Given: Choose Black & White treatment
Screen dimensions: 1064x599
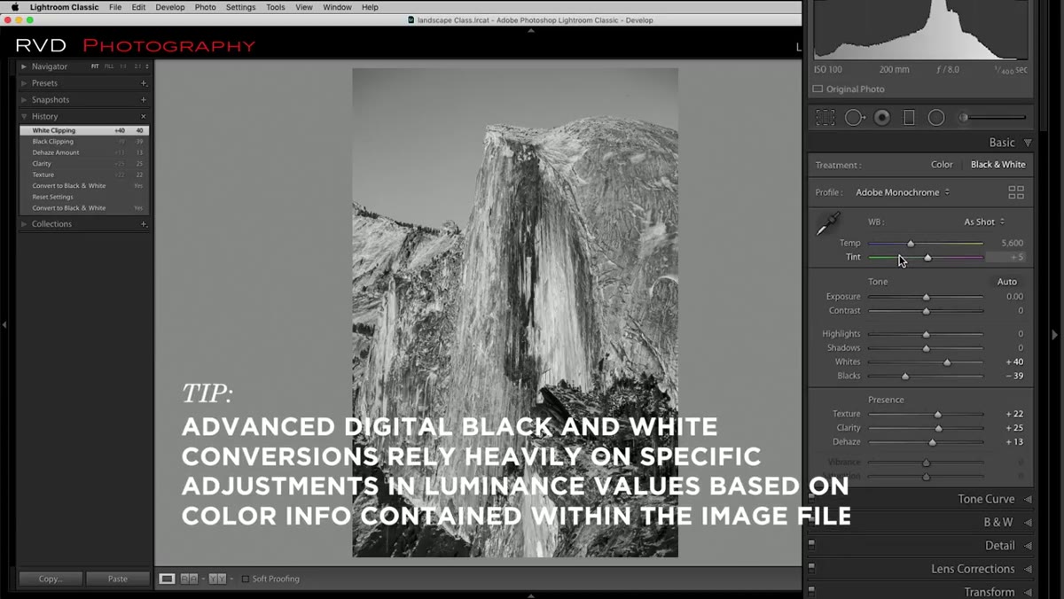Looking at the screenshot, I should click(997, 165).
